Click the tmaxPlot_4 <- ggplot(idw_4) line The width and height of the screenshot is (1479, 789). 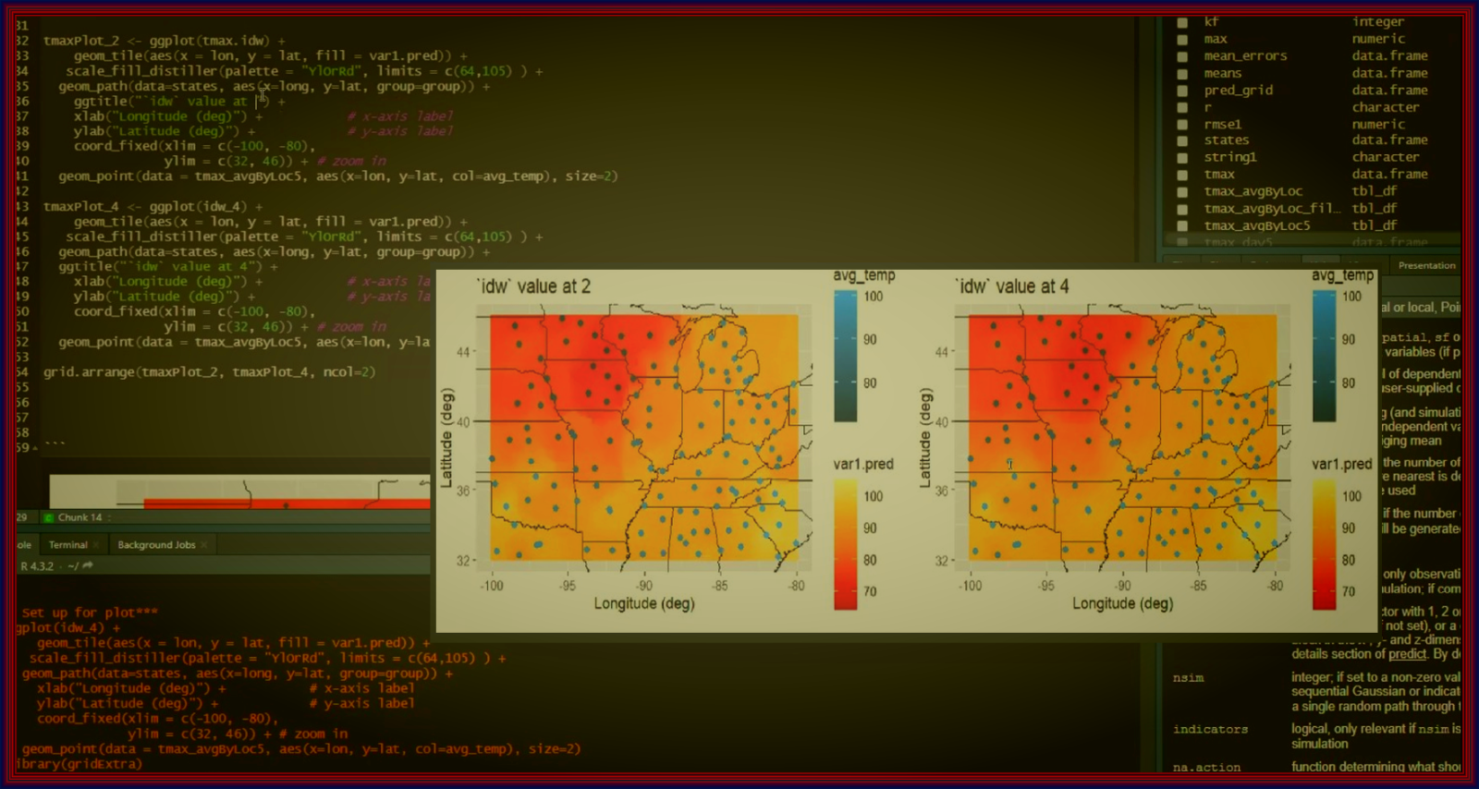(x=153, y=207)
